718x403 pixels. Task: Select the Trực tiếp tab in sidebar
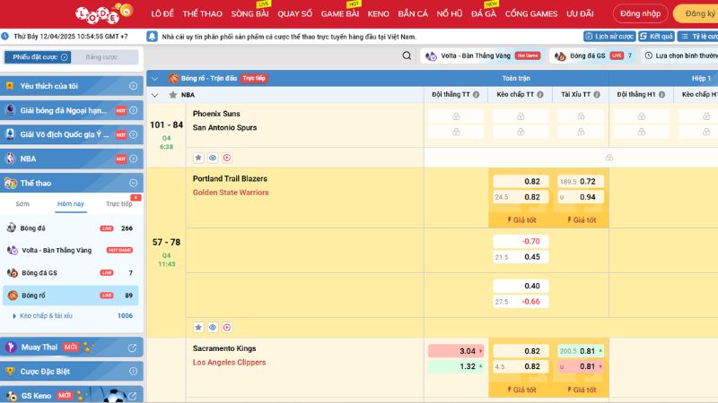point(118,204)
